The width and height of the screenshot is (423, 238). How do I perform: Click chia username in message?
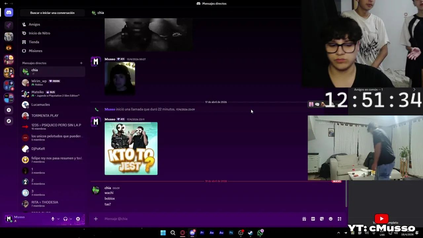coord(108,188)
